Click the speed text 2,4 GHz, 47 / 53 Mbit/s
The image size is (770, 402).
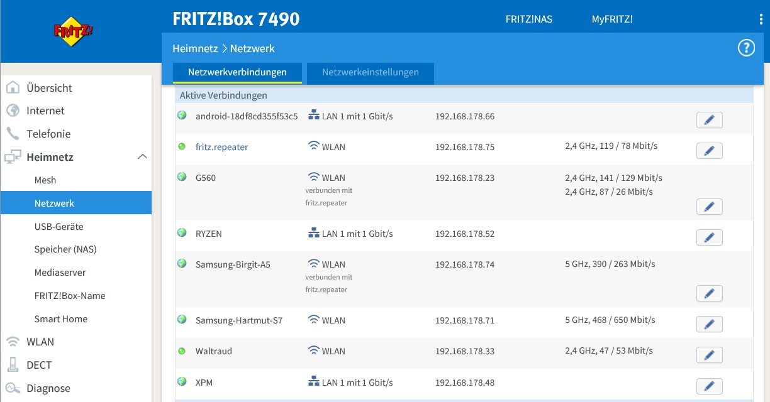point(609,350)
